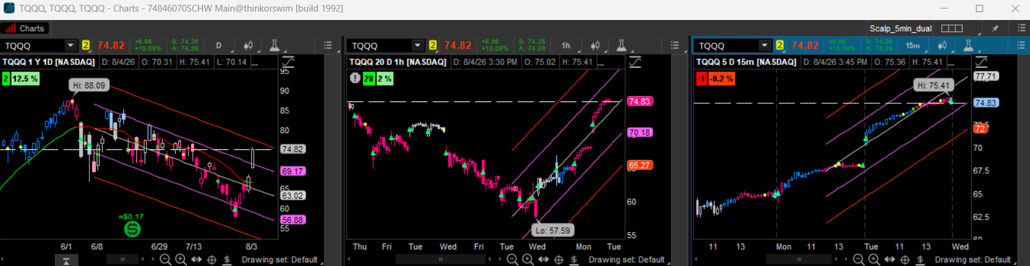Click crosshair icon on 15m chart
This screenshot has width=1030, height=266.
tap(905, 260)
